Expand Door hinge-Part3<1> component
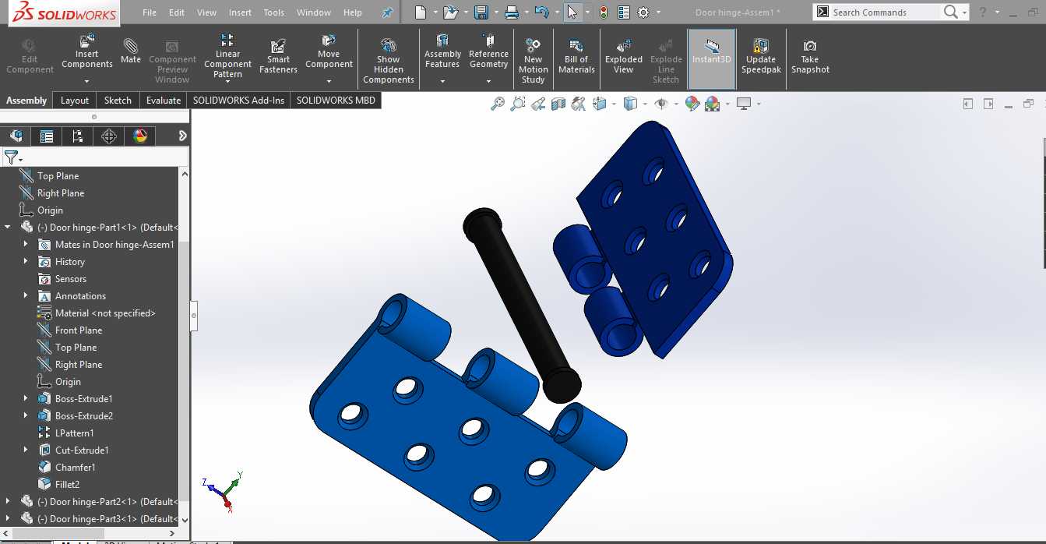 [x=8, y=518]
